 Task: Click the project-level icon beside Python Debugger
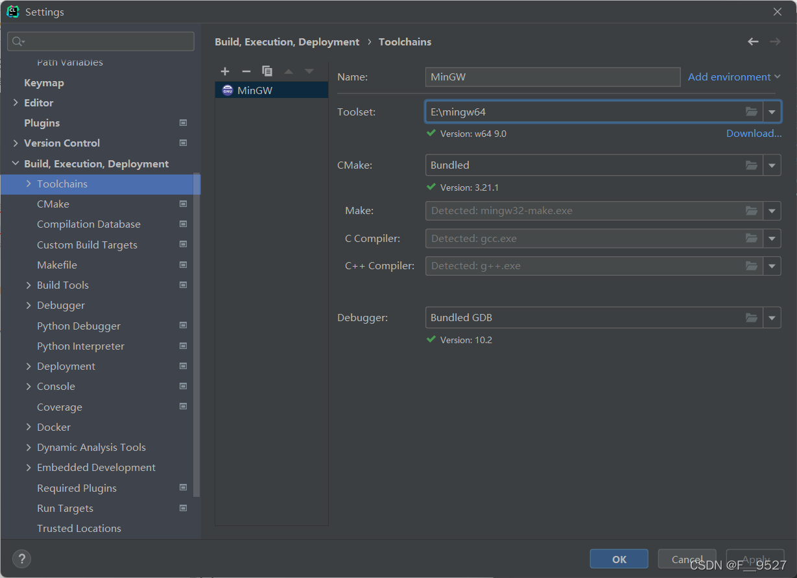[x=184, y=326]
